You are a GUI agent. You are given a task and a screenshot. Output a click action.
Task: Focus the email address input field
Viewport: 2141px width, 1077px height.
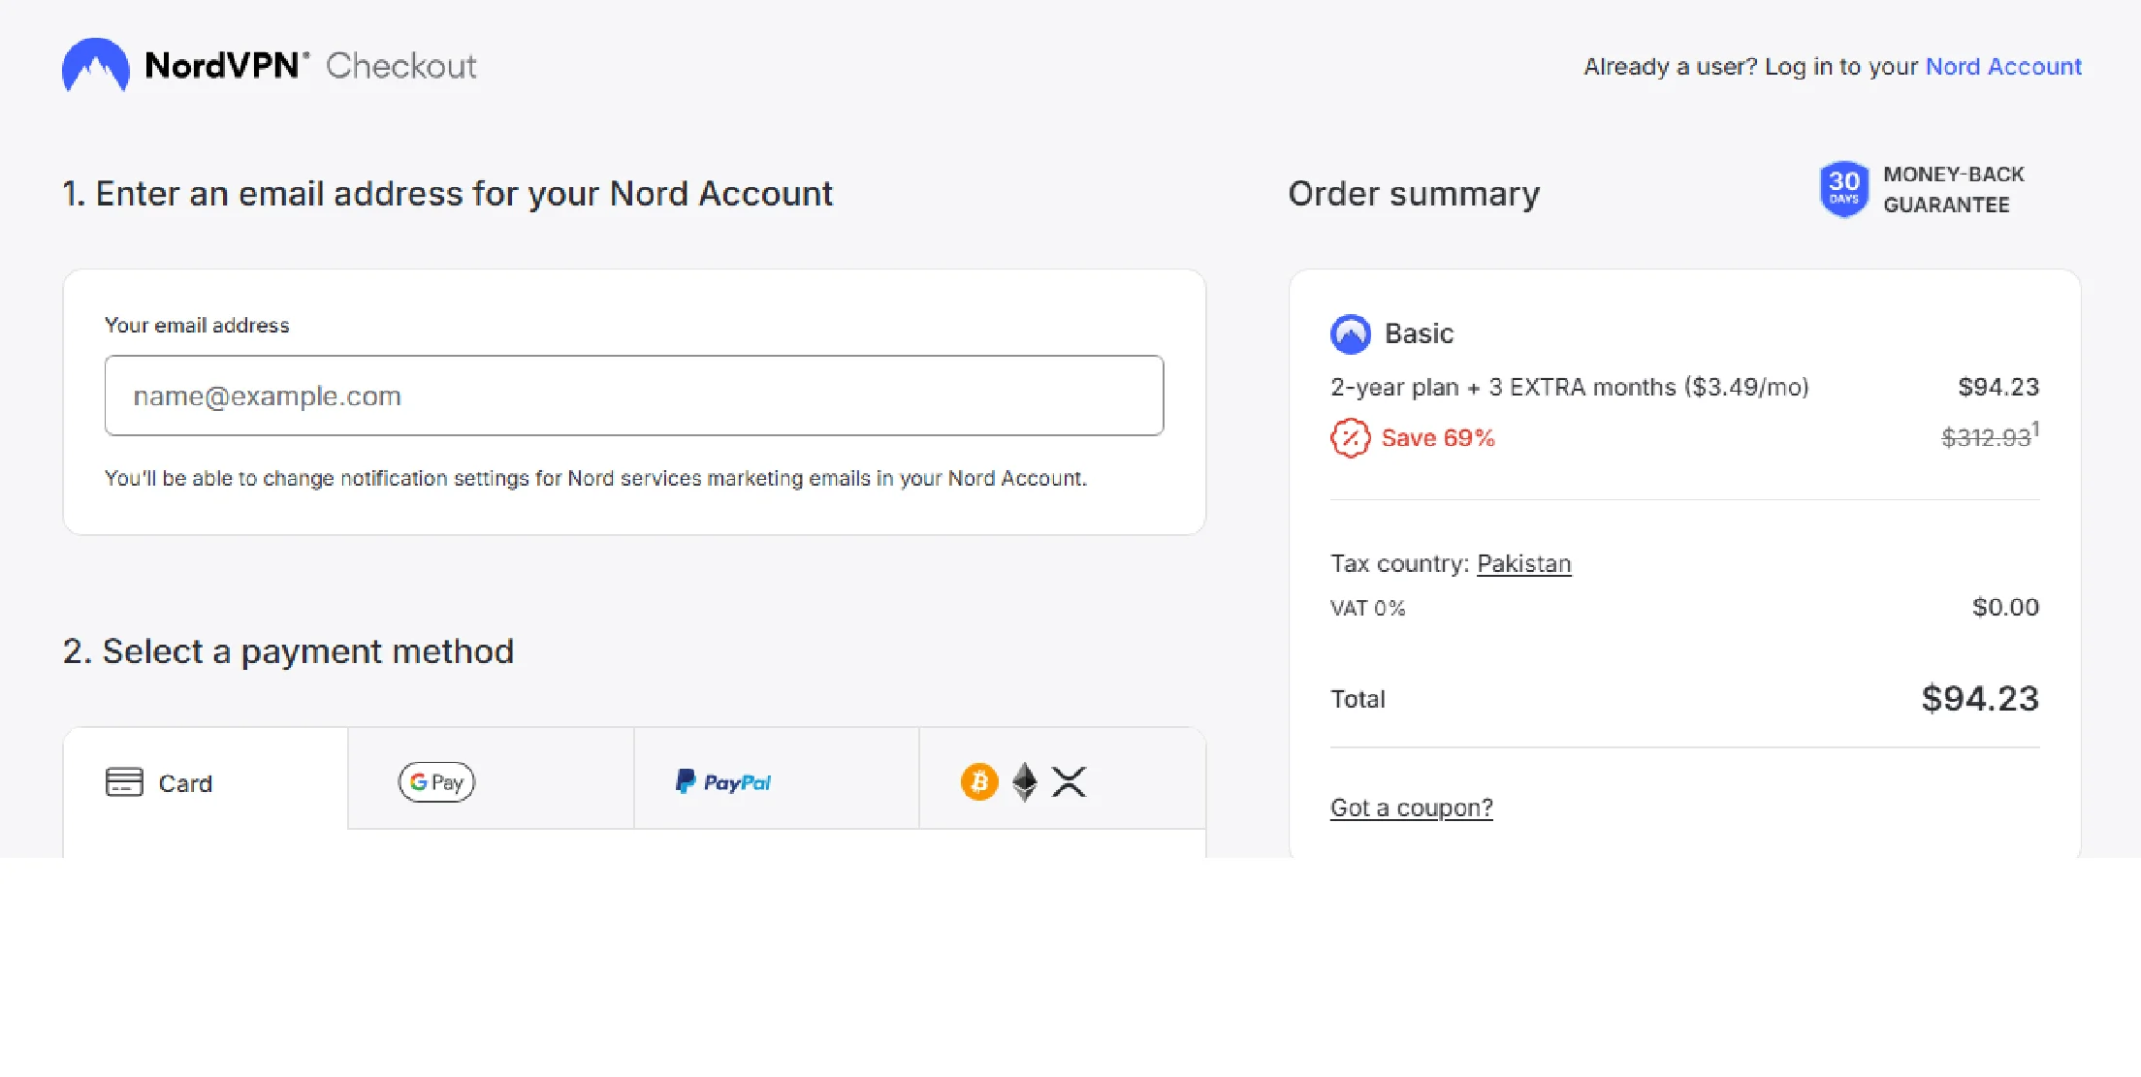pos(634,396)
